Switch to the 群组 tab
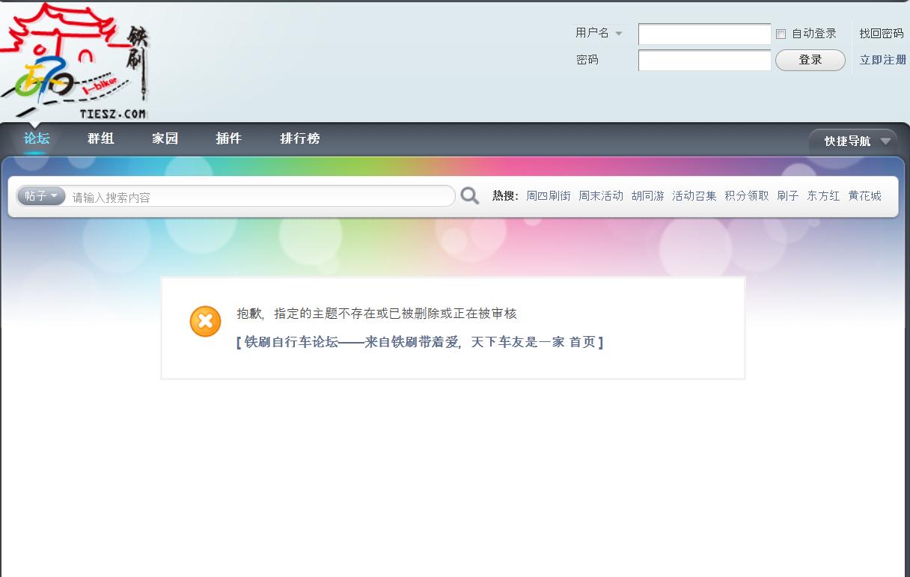The image size is (910, 577). coord(101,138)
